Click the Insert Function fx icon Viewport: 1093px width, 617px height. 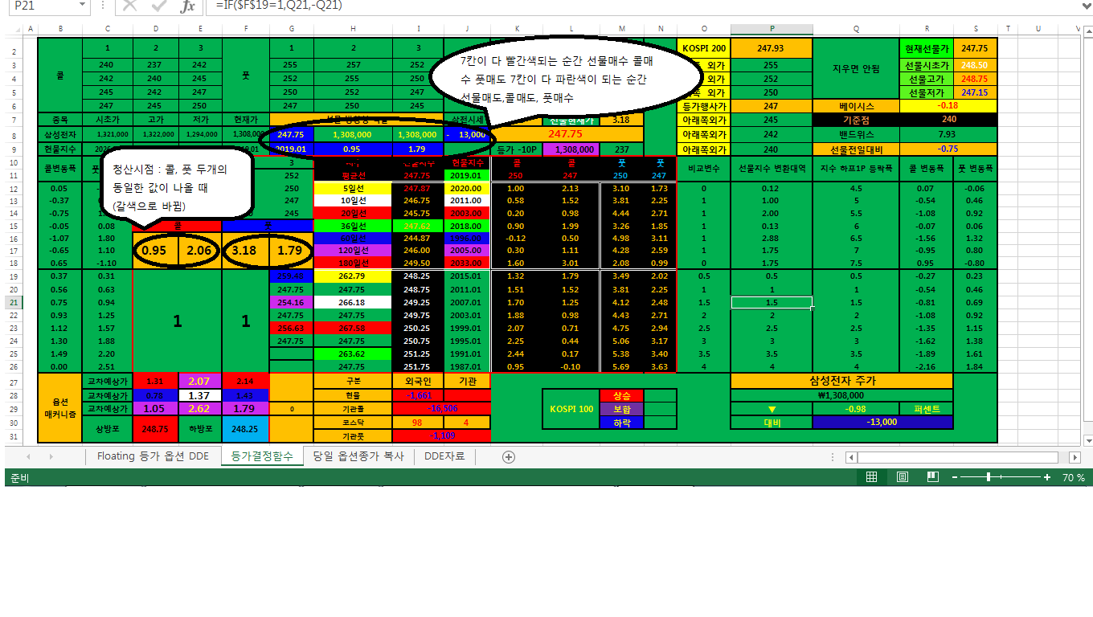coord(187,6)
